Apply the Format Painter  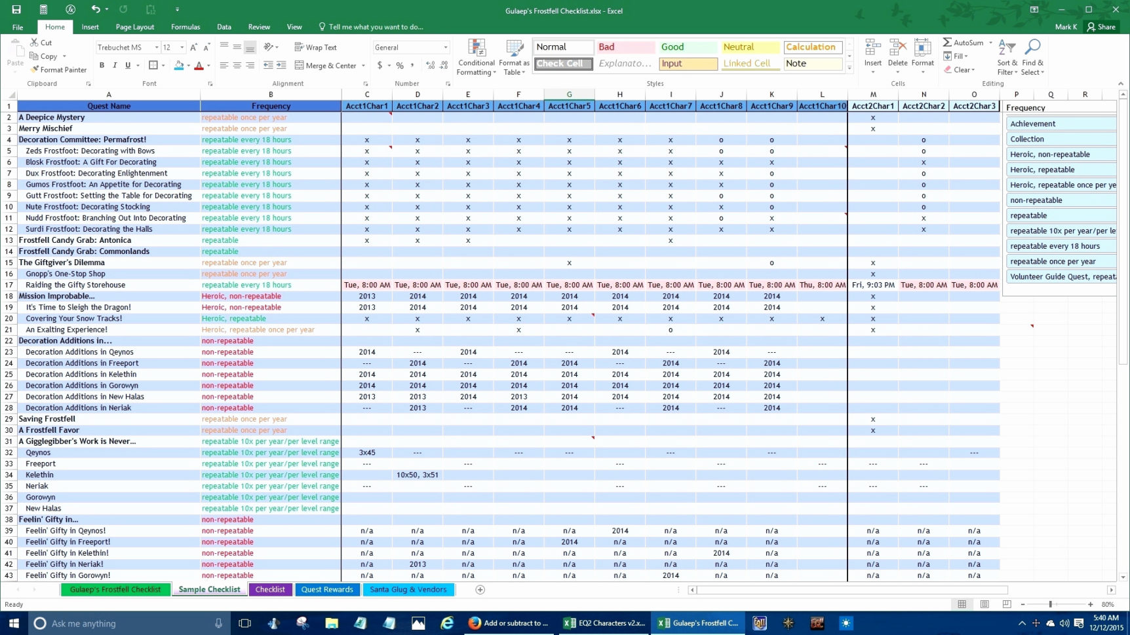pos(59,69)
